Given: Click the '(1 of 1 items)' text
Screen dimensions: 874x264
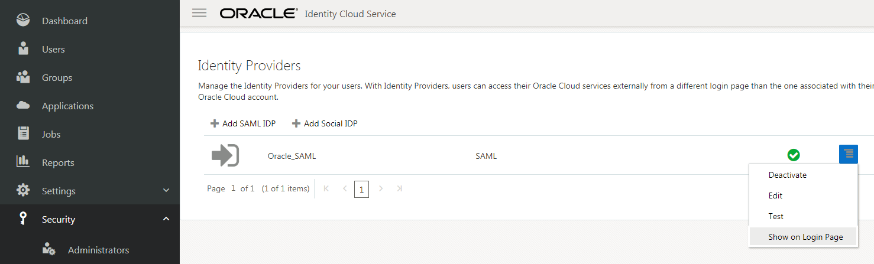Looking at the screenshot, I should pyautogui.click(x=286, y=188).
